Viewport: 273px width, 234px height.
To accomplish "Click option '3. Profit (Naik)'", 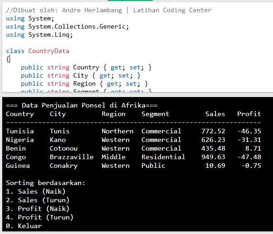I will click(38, 209).
